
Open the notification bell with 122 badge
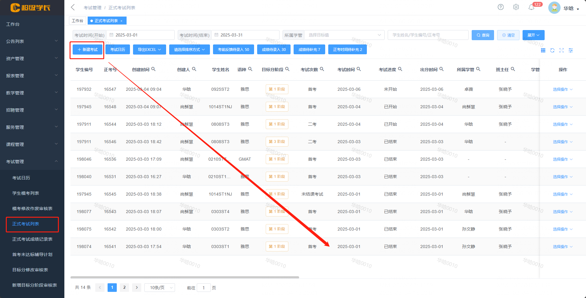[531, 7]
